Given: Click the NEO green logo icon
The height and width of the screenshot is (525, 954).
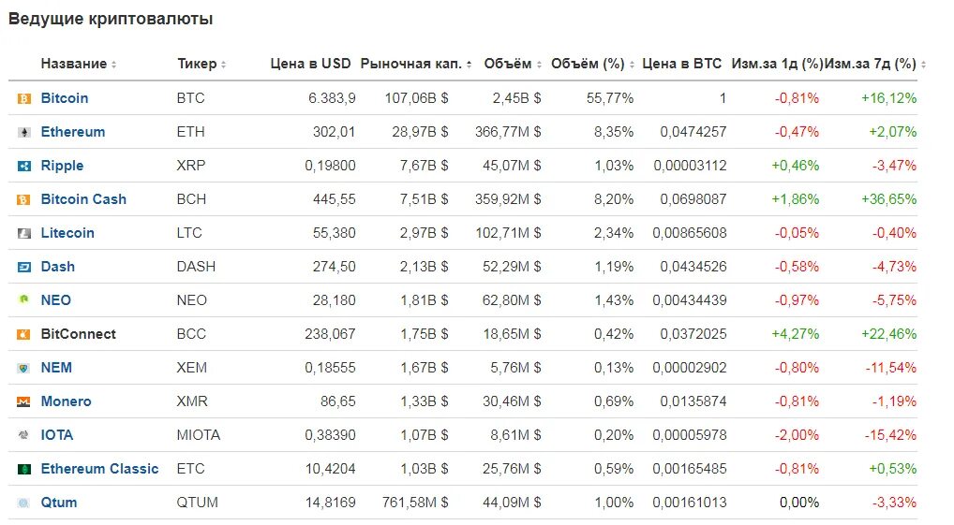Looking at the screenshot, I should click(x=23, y=300).
